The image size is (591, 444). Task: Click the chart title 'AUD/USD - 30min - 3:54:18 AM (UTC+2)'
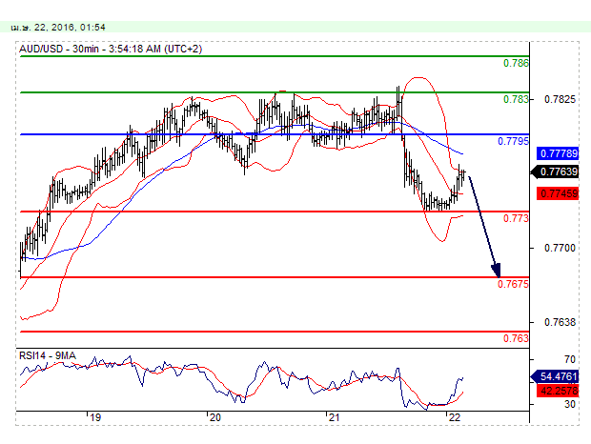point(111,49)
